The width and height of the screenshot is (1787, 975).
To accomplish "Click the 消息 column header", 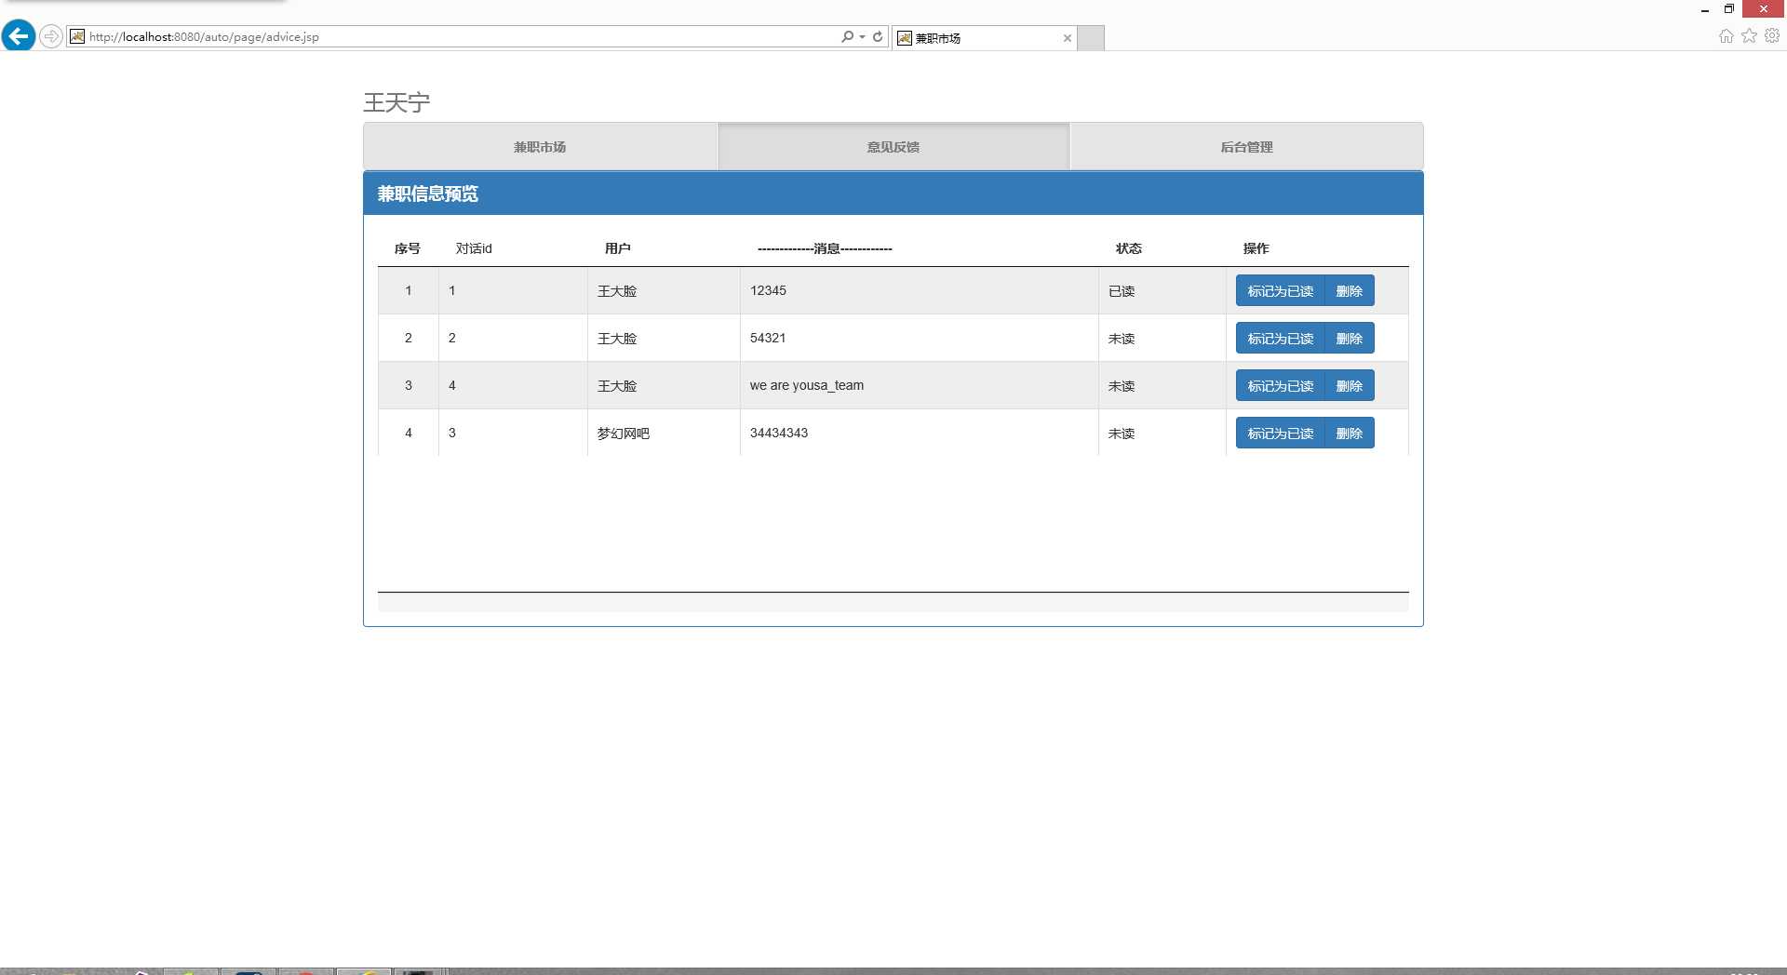I will coord(826,248).
